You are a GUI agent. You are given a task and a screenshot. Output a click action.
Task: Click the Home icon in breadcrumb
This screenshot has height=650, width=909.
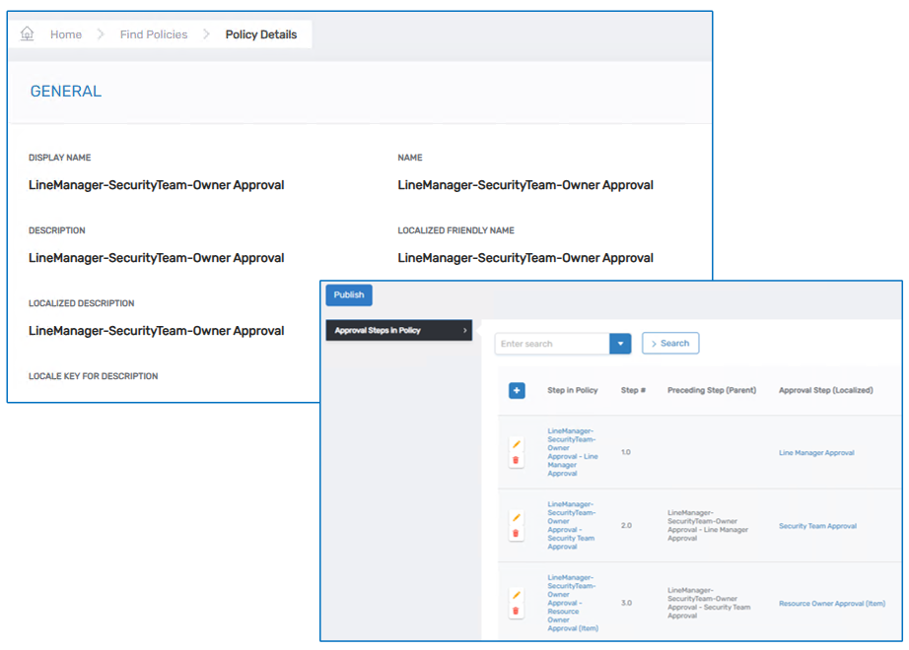27,34
